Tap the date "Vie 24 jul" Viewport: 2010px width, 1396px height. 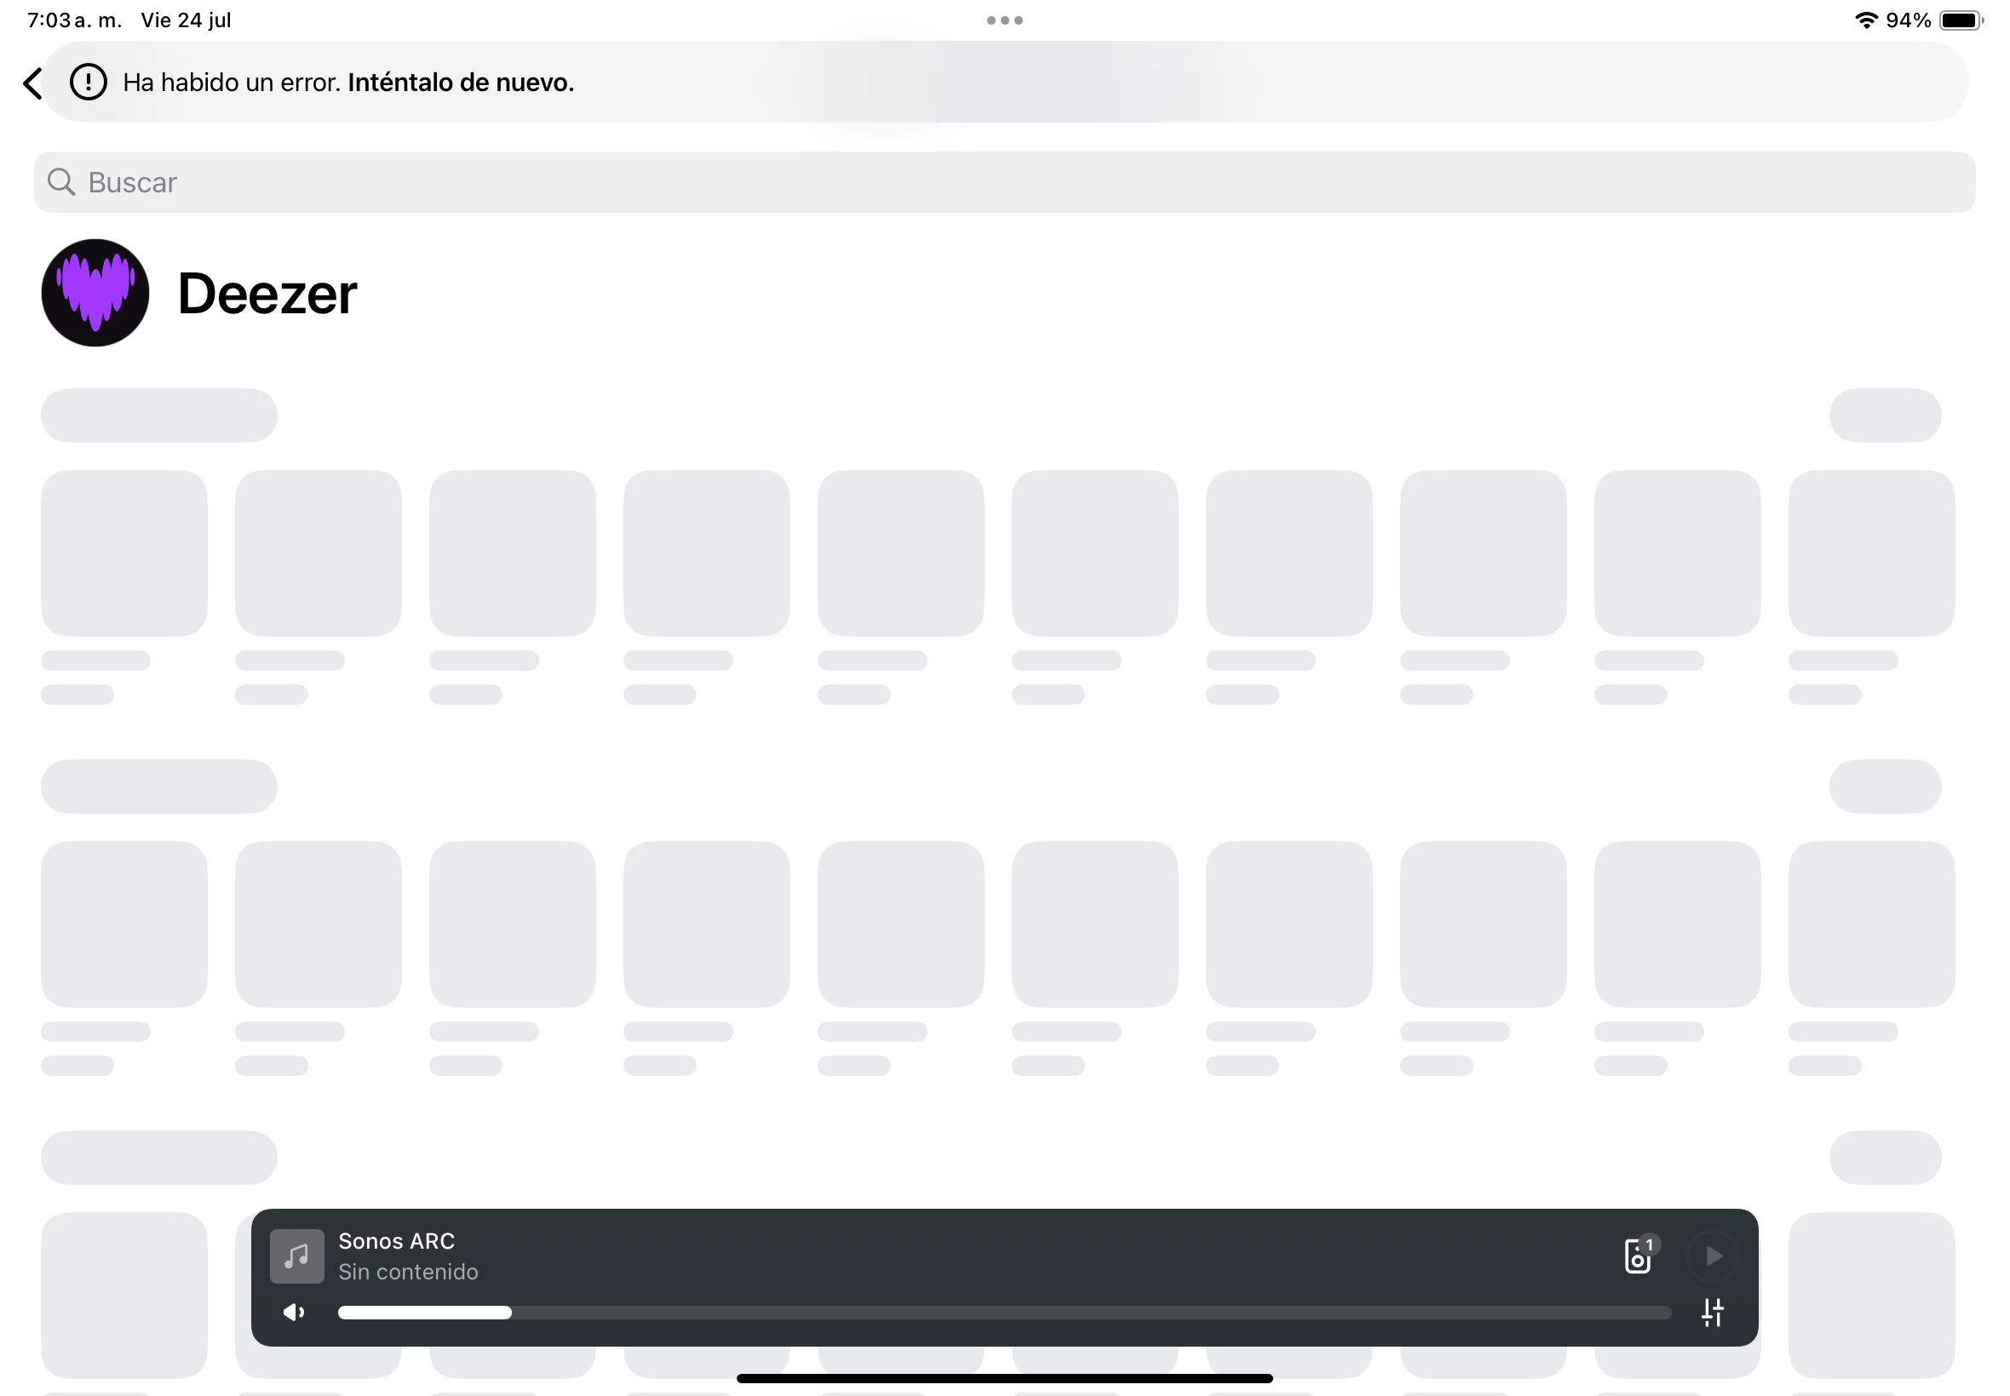[x=187, y=20]
